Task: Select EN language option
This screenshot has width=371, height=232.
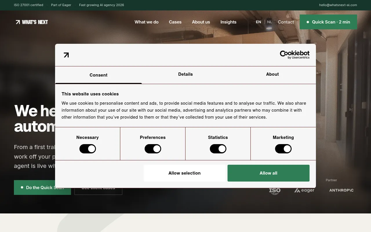Action: point(259,22)
